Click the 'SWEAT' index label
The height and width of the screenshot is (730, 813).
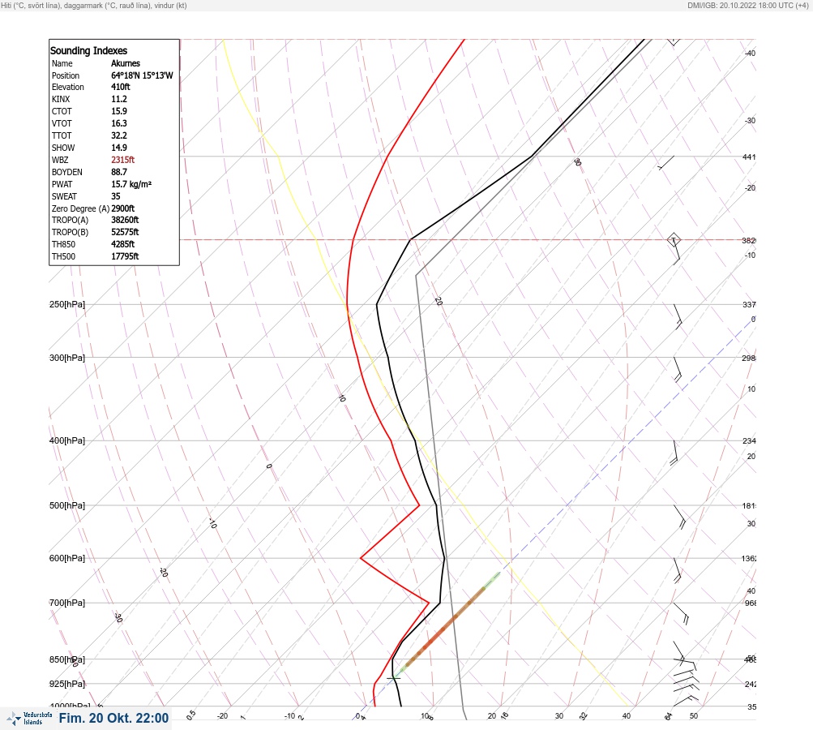pyautogui.click(x=64, y=196)
